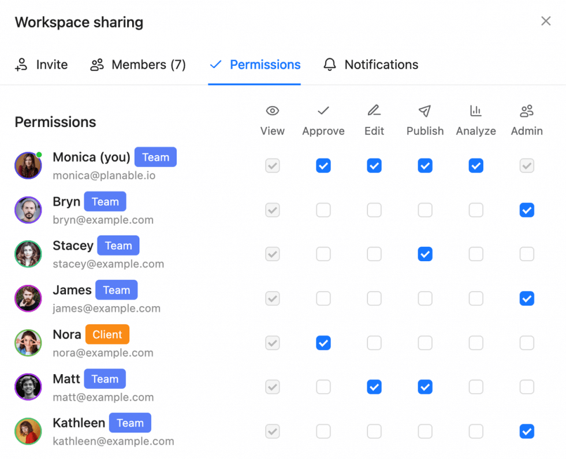Enable James's Analyze permission
Screen dimensions: 566x459
point(475,298)
